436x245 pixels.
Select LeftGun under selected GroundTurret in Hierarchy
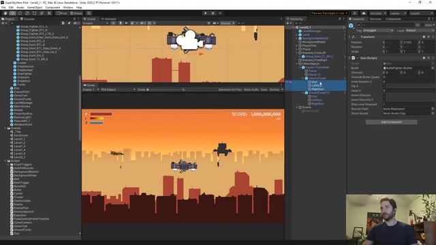pyautogui.click(x=317, y=86)
